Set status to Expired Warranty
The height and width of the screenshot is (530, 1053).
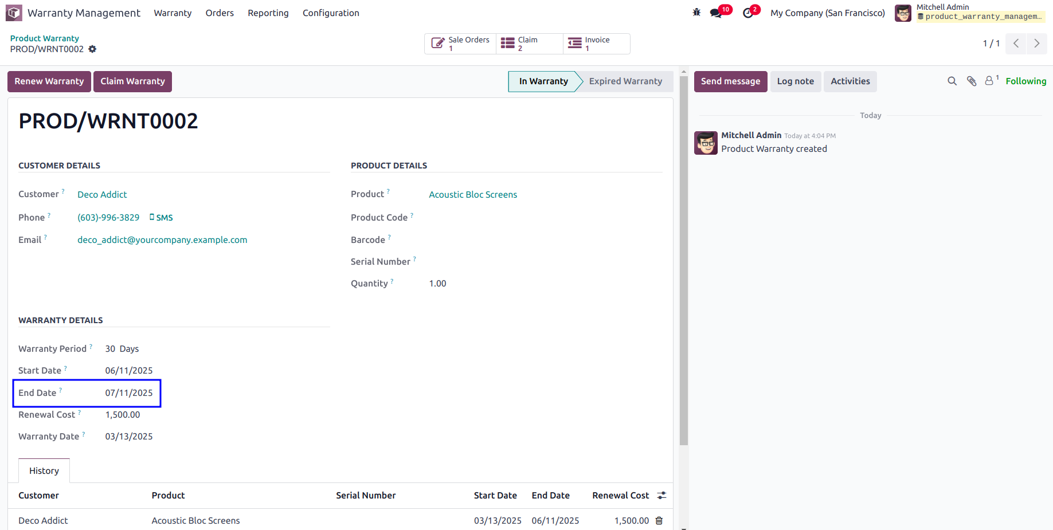click(625, 81)
